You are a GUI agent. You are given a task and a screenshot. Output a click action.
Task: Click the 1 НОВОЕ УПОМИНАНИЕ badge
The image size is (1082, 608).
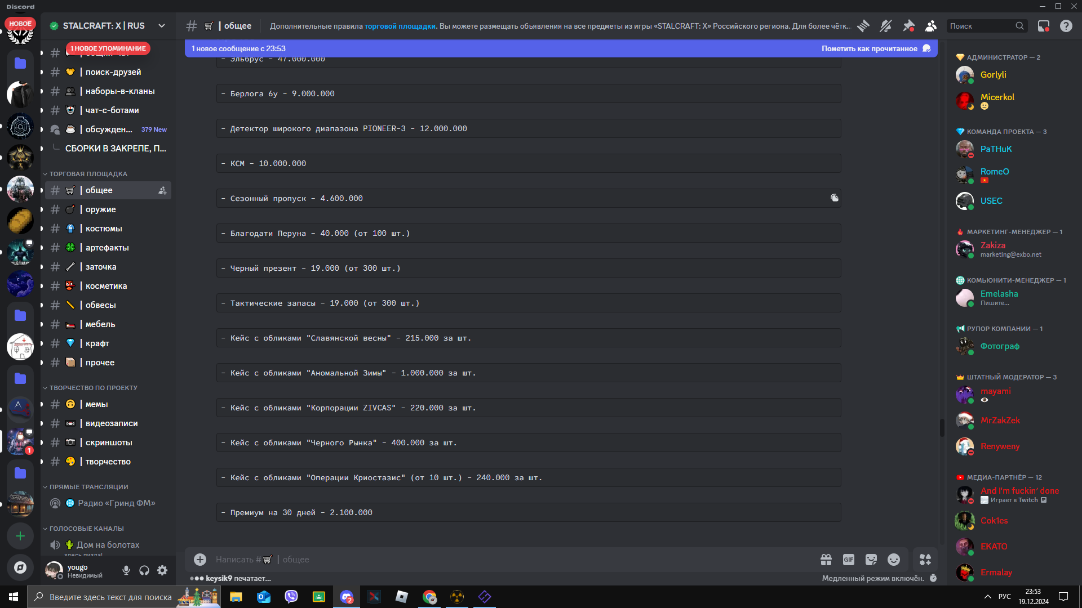[x=108, y=48]
